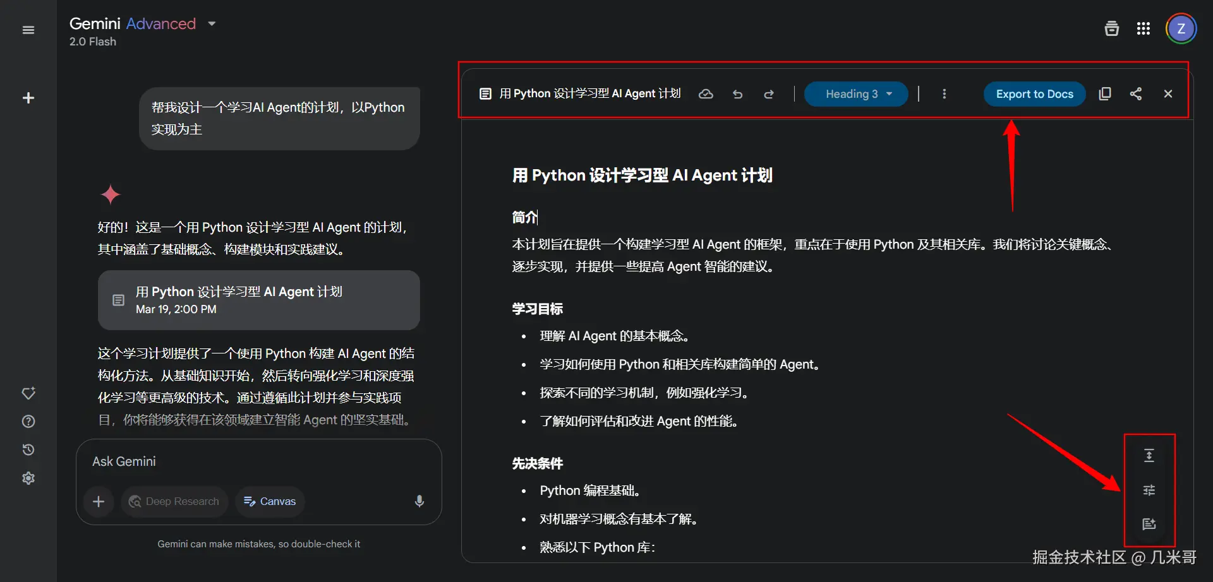The width and height of the screenshot is (1213, 582).
Task: Open the labs cup icon in the header
Action: 1112,28
